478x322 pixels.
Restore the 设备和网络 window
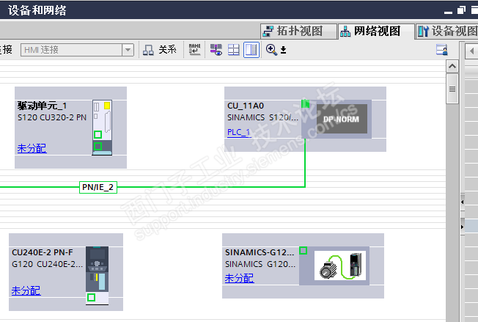462,10
